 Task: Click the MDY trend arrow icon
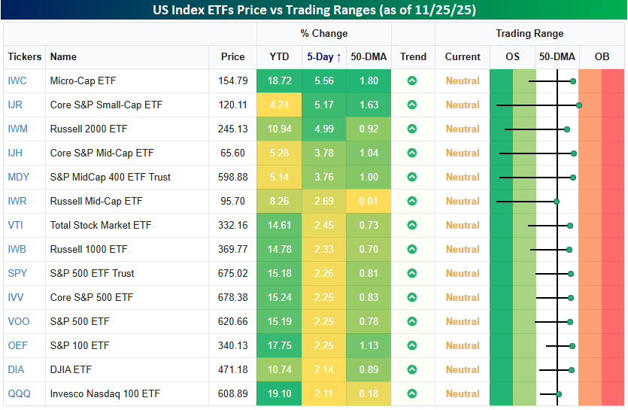coord(412,178)
